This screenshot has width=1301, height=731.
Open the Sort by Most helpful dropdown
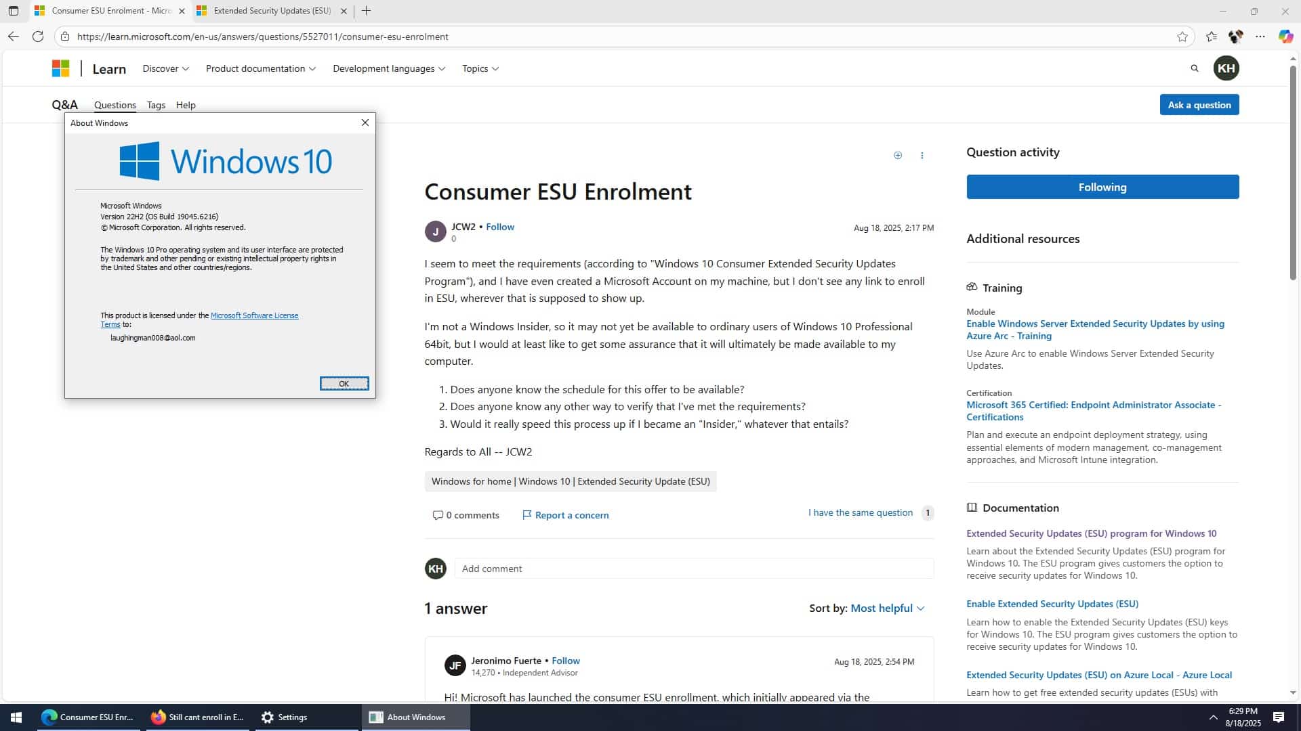click(887, 608)
